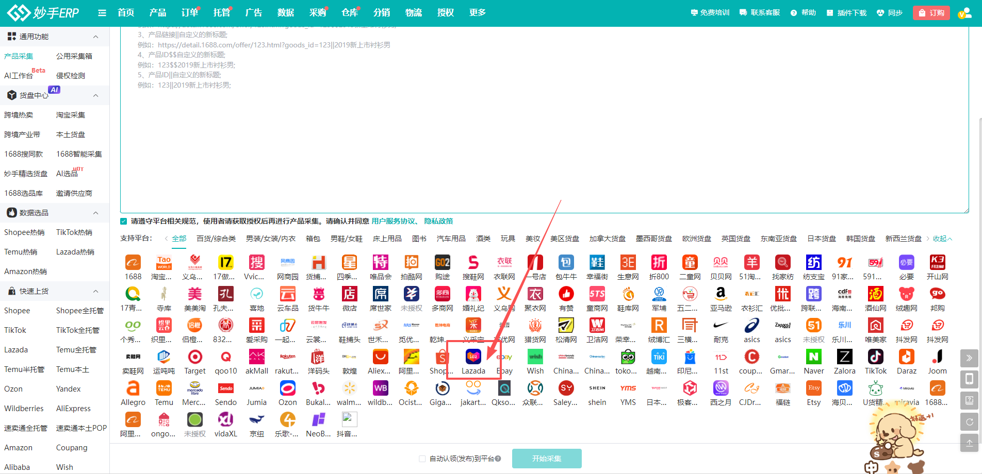Screen dimensions: 982x474
Task: Collapse the 快速上货 sidebar section
Action: coord(95,291)
